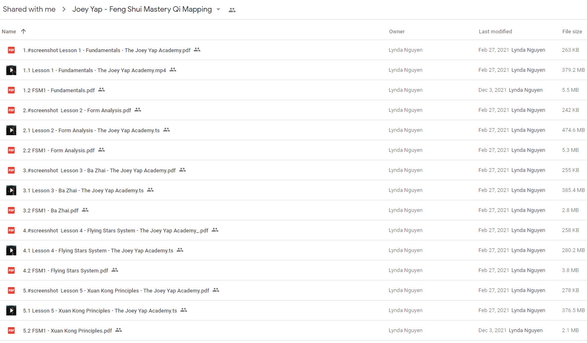The width and height of the screenshot is (587, 343).
Task: Click 379.2 MB file size value
Action: tap(573, 70)
